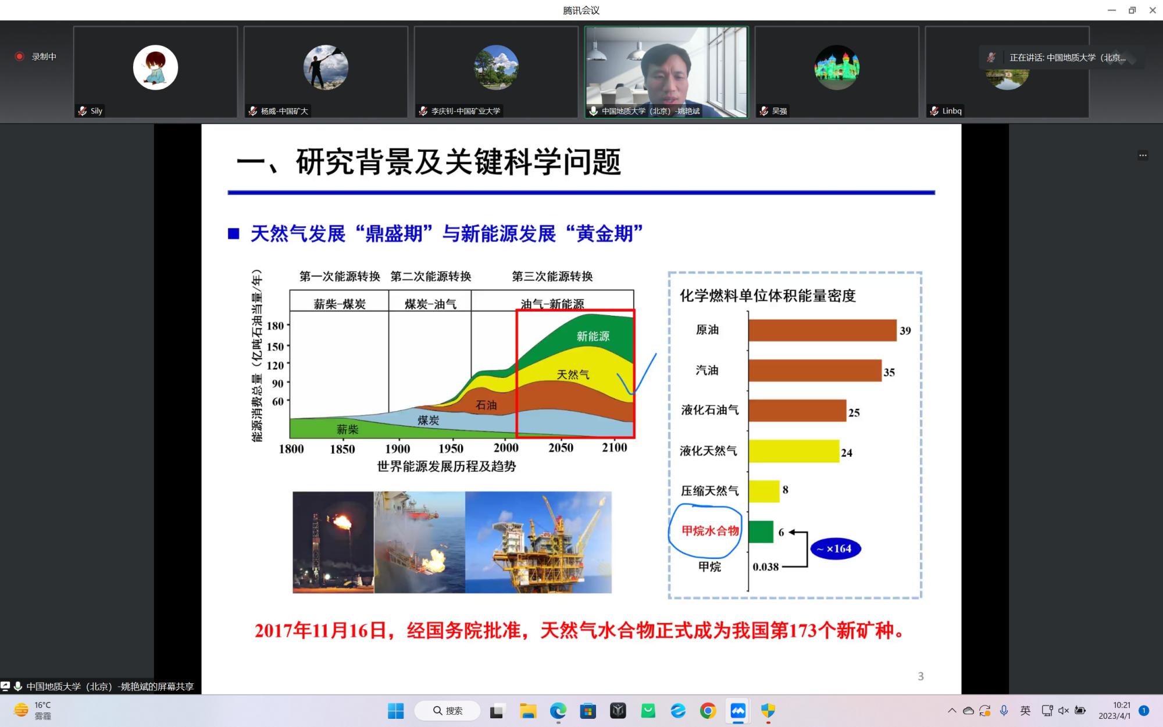Open File Explorer from taskbar
The height and width of the screenshot is (727, 1163).
tap(528, 711)
